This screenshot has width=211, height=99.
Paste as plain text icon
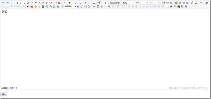pyautogui.click(x=59, y=3)
